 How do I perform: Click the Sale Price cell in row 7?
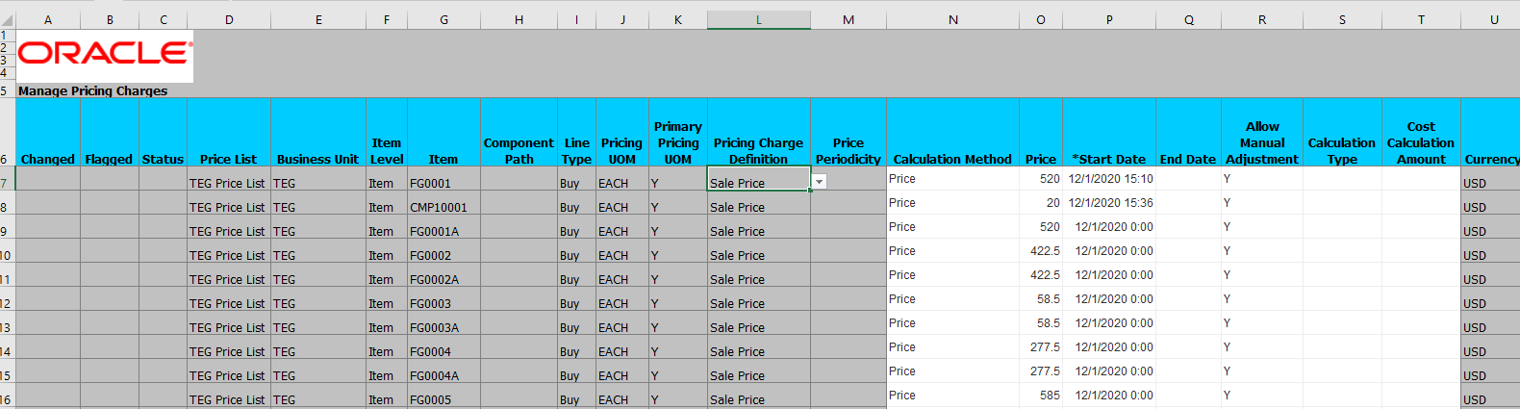[x=756, y=183]
